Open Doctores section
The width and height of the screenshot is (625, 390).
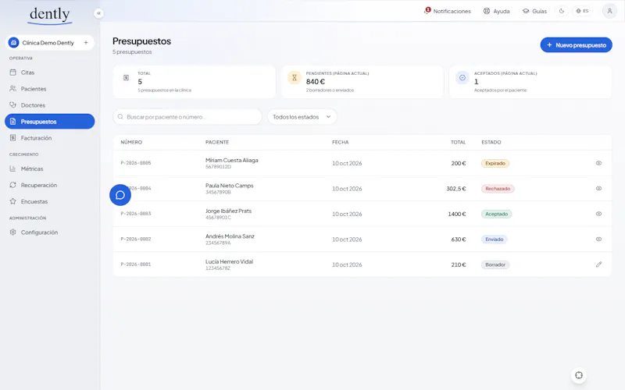(x=50, y=105)
